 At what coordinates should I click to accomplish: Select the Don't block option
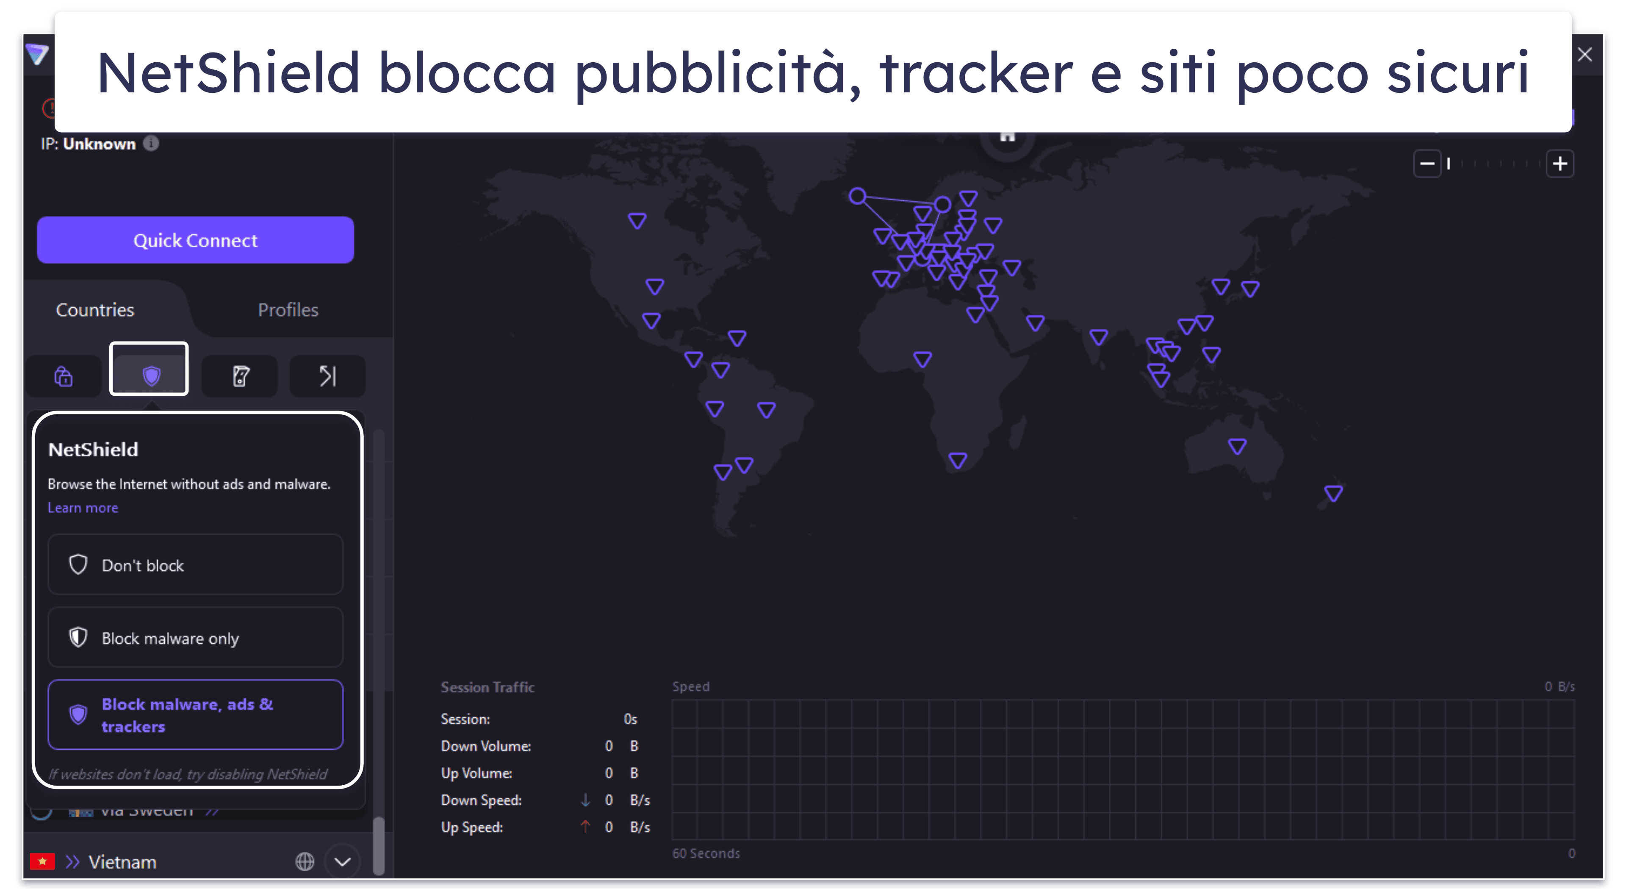(x=195, y=564)
